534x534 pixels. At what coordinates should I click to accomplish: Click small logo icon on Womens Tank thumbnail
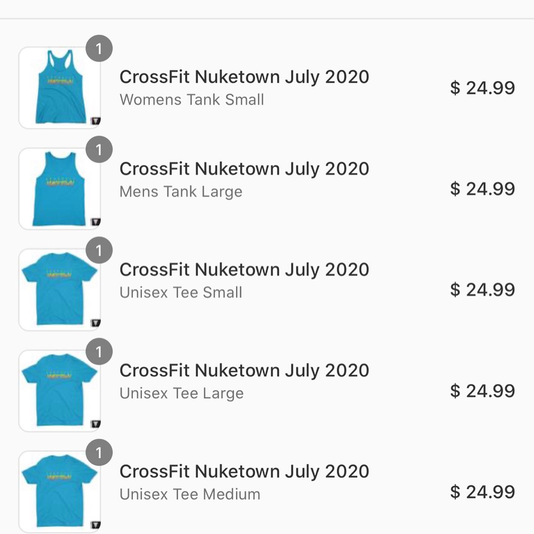point(96,121)
